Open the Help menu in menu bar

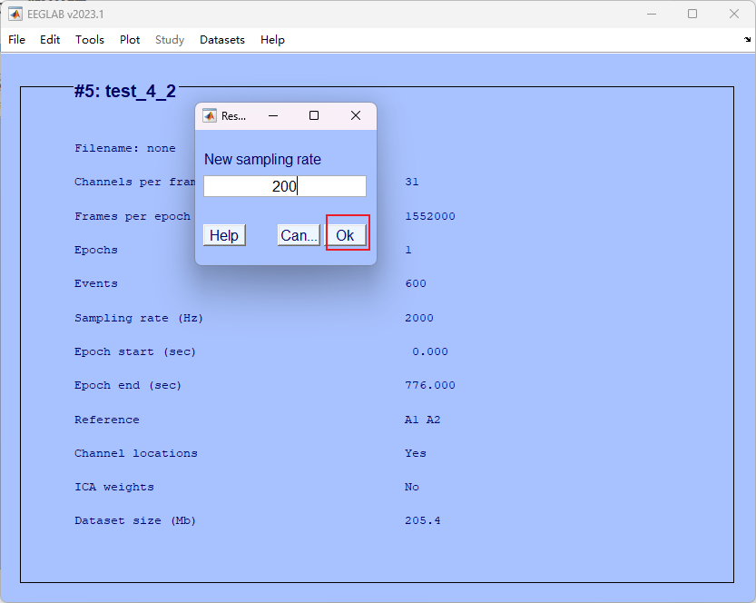click(272, 40)
